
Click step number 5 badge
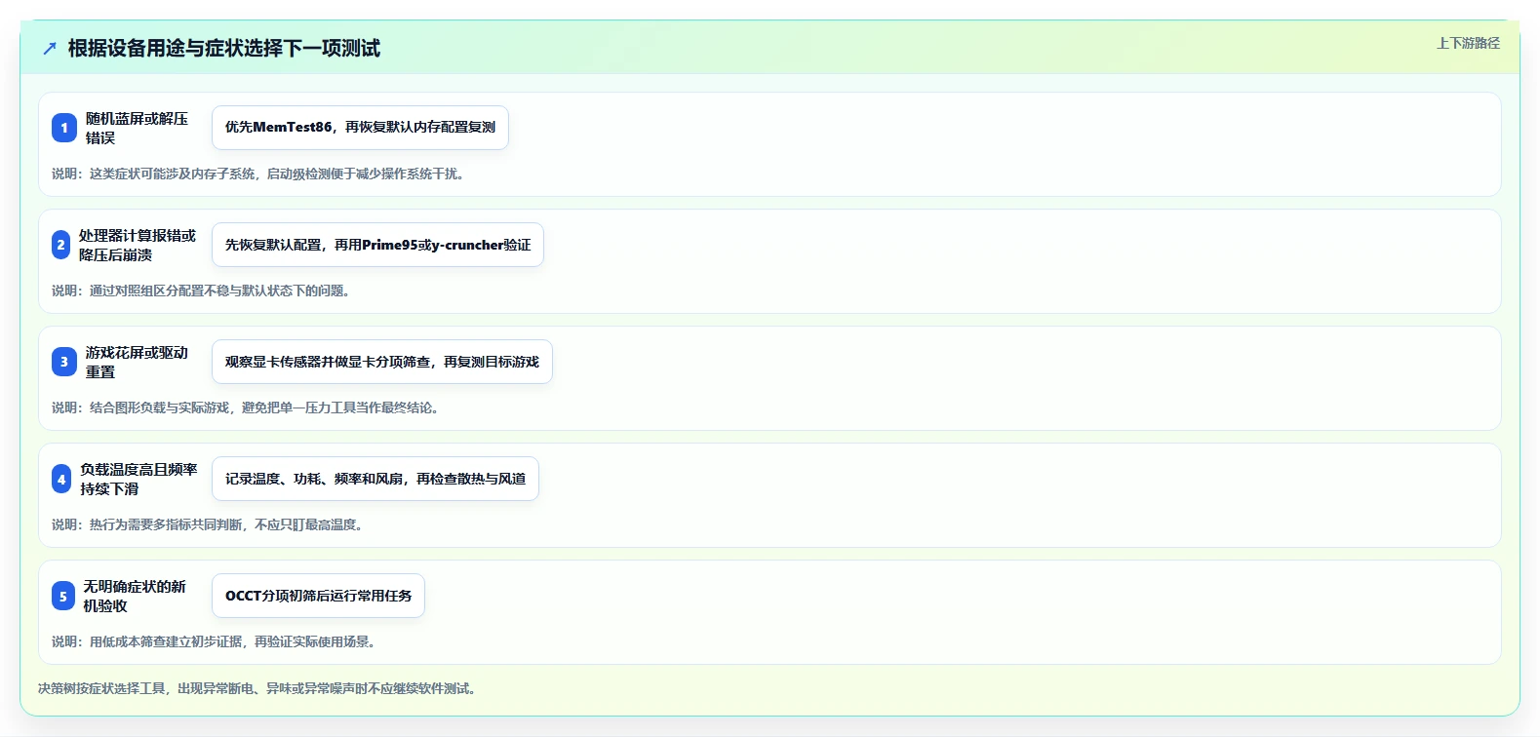[x=62, y=596]
